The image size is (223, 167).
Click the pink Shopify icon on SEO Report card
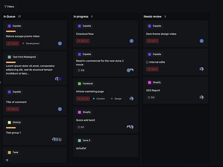tap(150, 83)
